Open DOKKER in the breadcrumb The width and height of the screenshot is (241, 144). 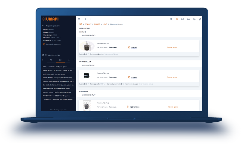97,24
